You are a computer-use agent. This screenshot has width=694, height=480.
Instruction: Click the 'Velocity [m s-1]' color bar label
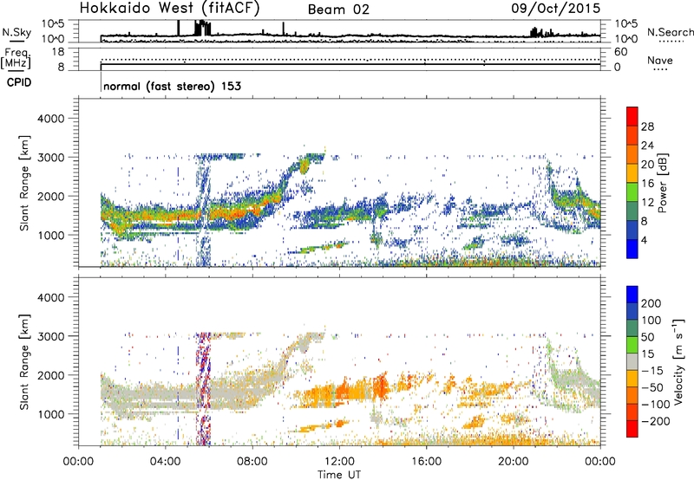tap(678, 361)
